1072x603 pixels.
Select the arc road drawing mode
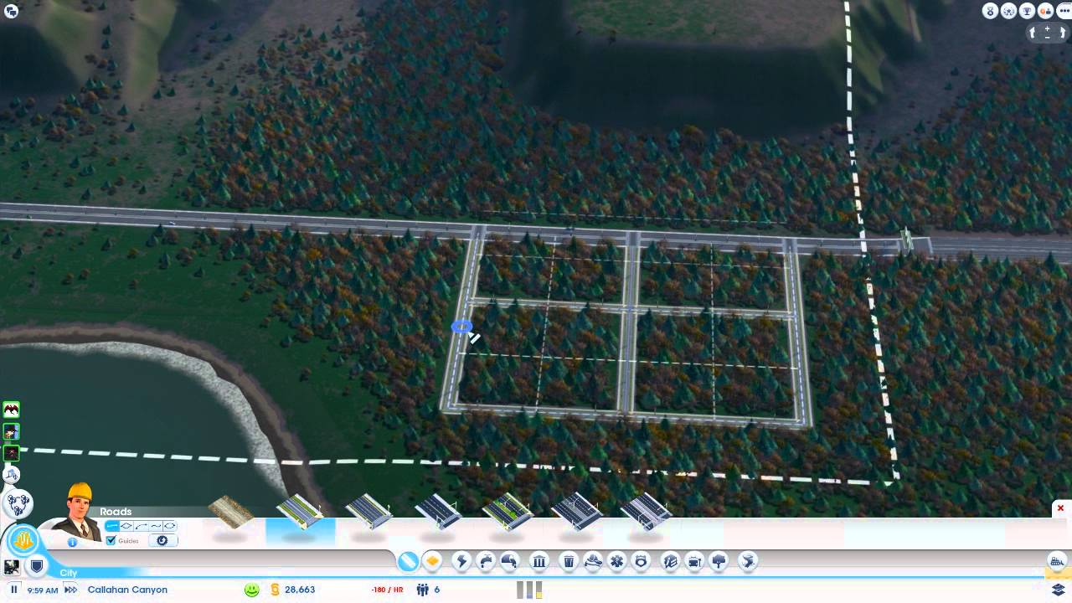point(141,526)
